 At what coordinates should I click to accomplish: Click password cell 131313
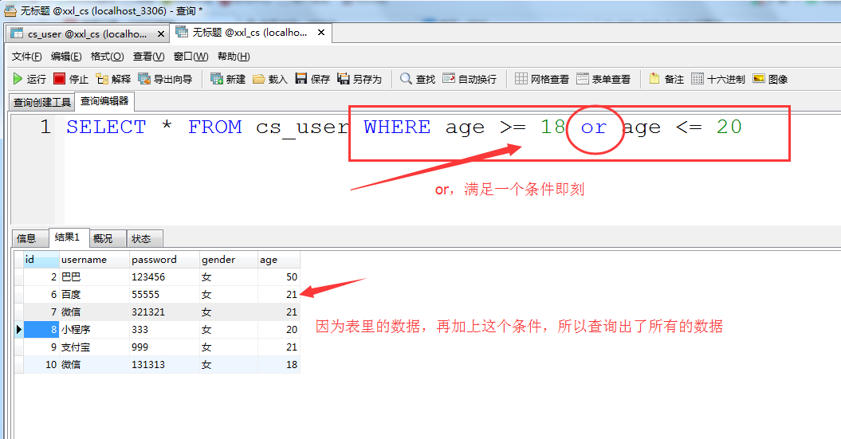165,364
